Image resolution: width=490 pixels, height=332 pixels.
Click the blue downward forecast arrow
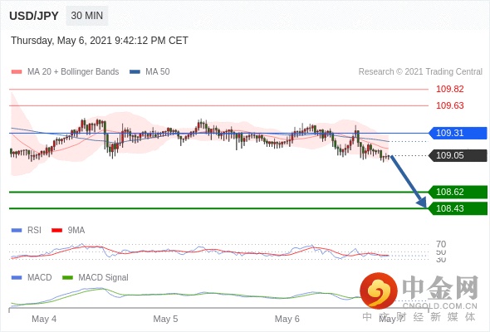tap(409, 182)
